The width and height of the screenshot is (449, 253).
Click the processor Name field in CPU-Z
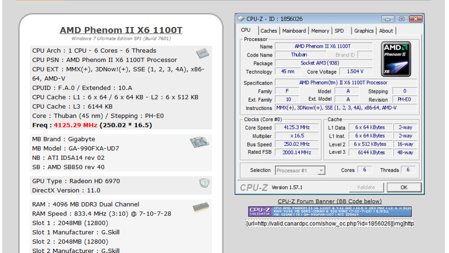324,46
